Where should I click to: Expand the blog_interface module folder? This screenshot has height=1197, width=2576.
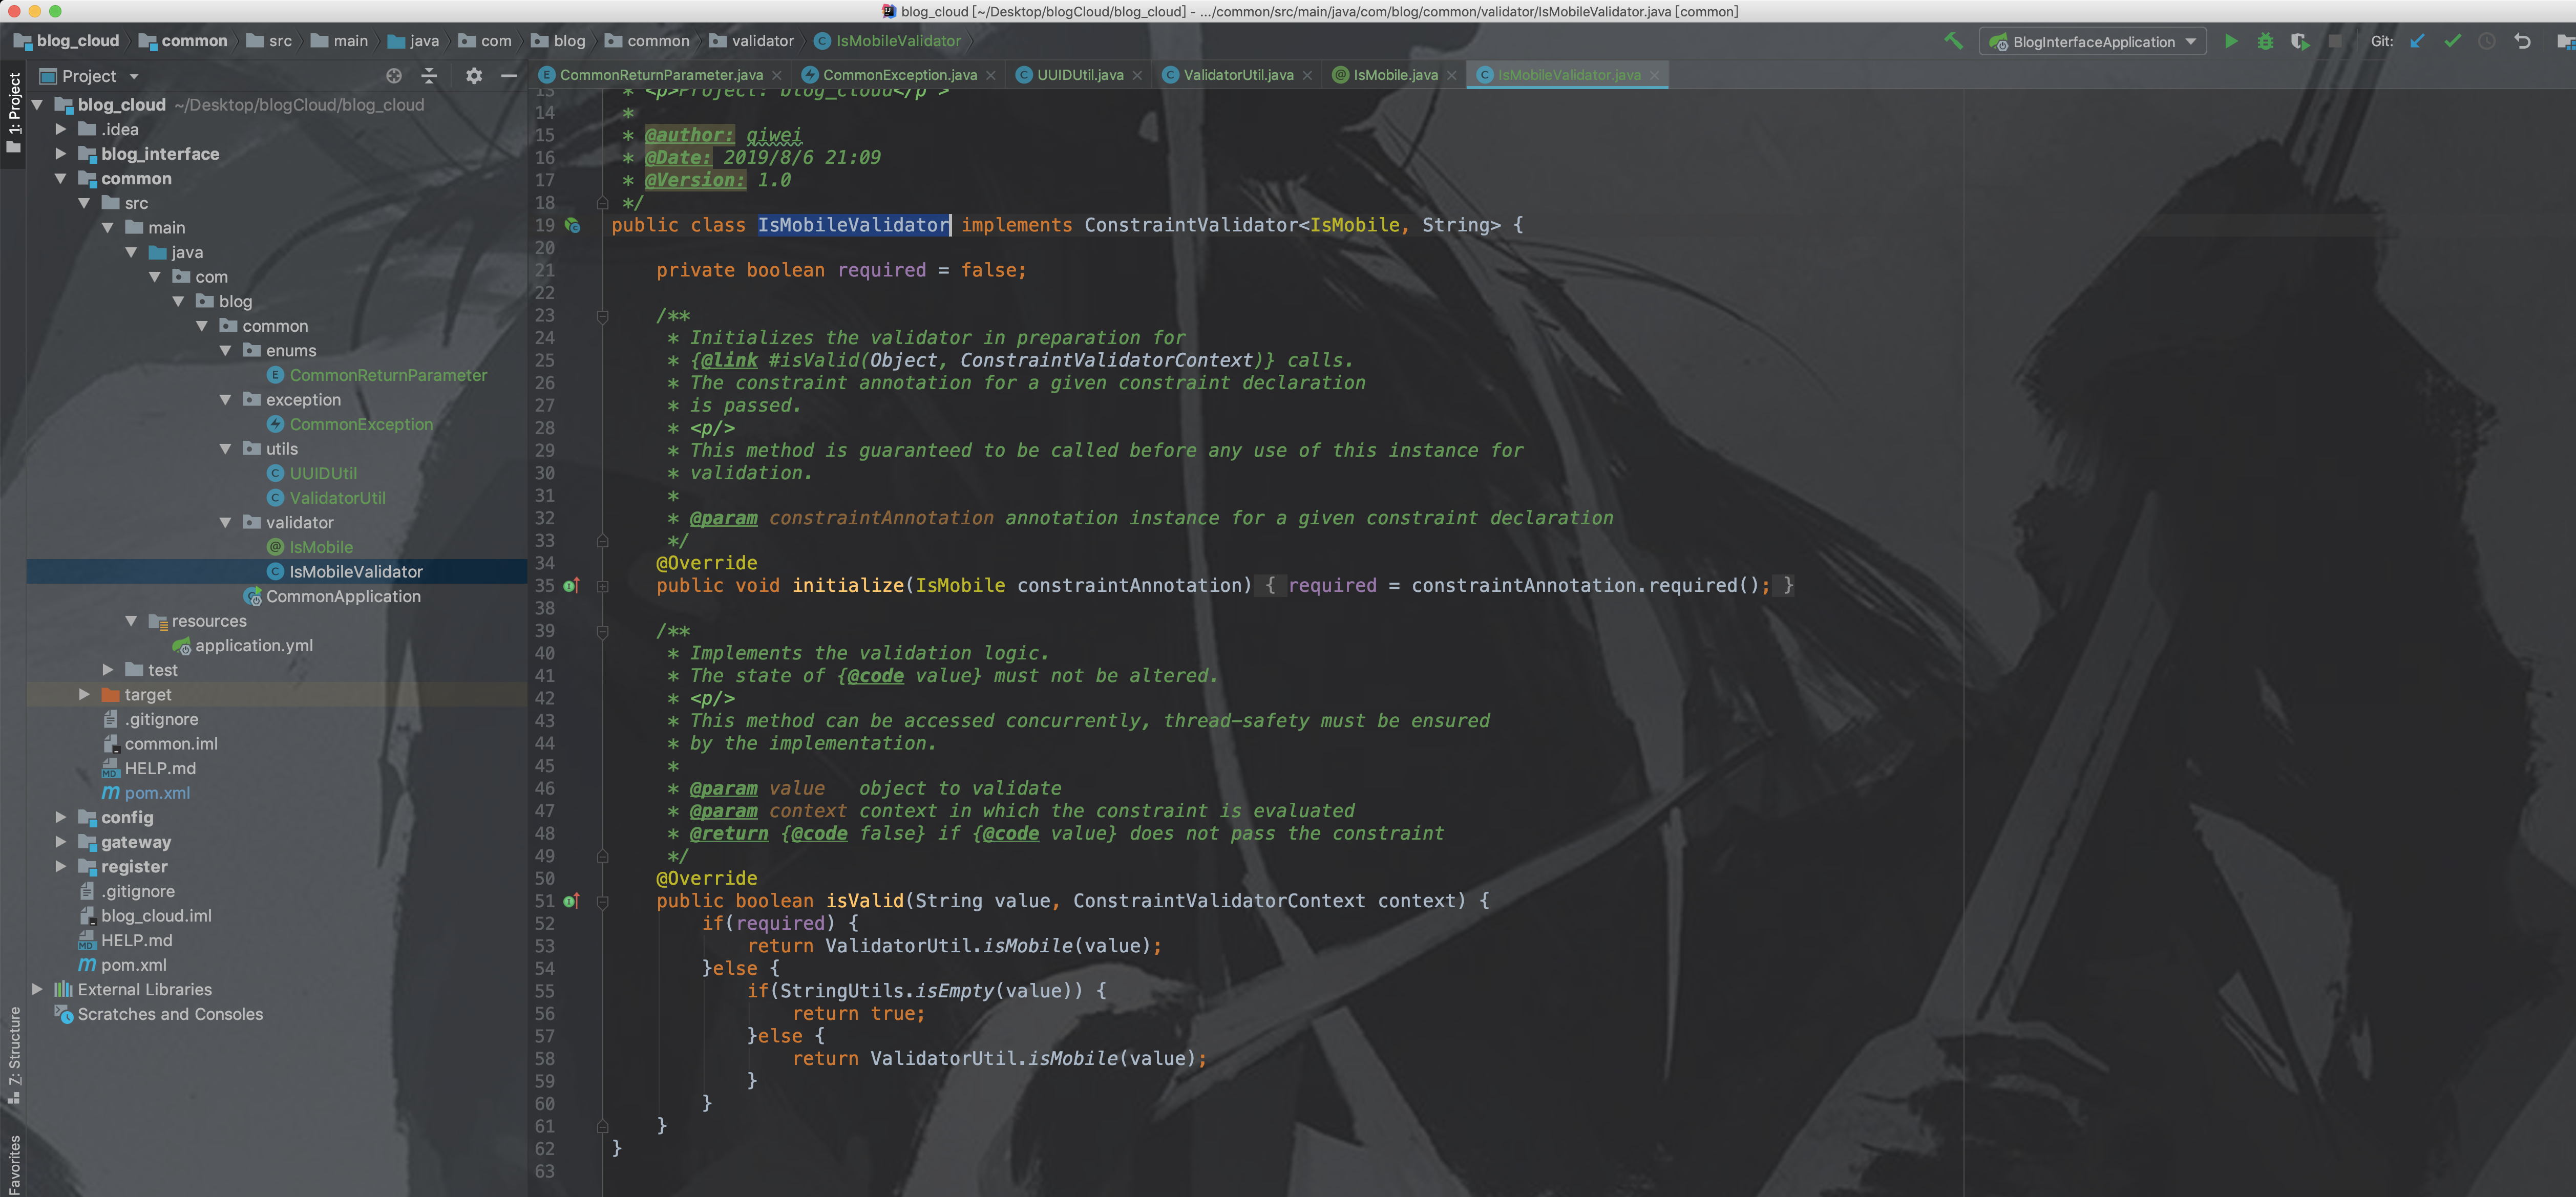[x=61, y=154]
